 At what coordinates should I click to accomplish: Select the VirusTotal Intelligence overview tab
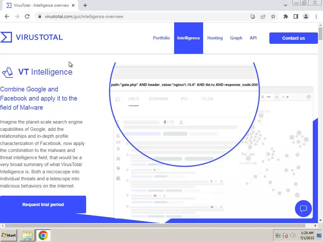tap(40, 5)
